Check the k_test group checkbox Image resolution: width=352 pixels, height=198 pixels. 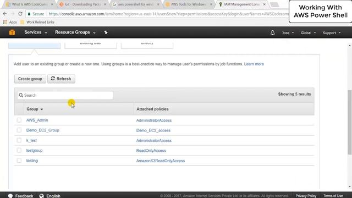(x=19, y=140)
